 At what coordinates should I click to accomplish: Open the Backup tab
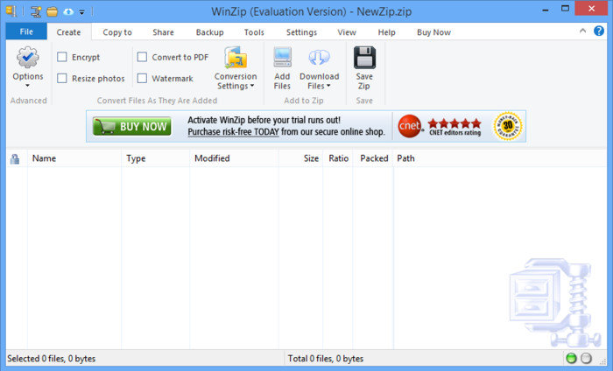click(x=209, y=32)
